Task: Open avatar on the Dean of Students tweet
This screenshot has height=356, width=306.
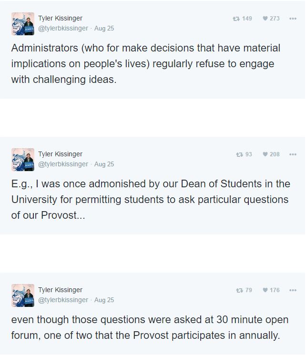Action: (23, 160)
